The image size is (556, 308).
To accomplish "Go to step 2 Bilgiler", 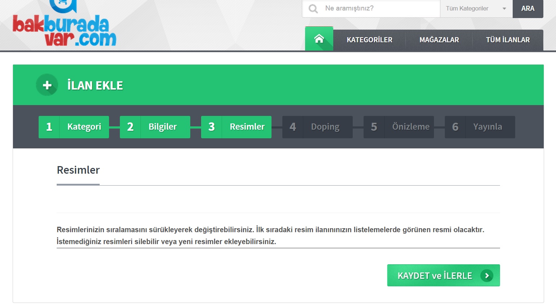I will click(155, 127).
